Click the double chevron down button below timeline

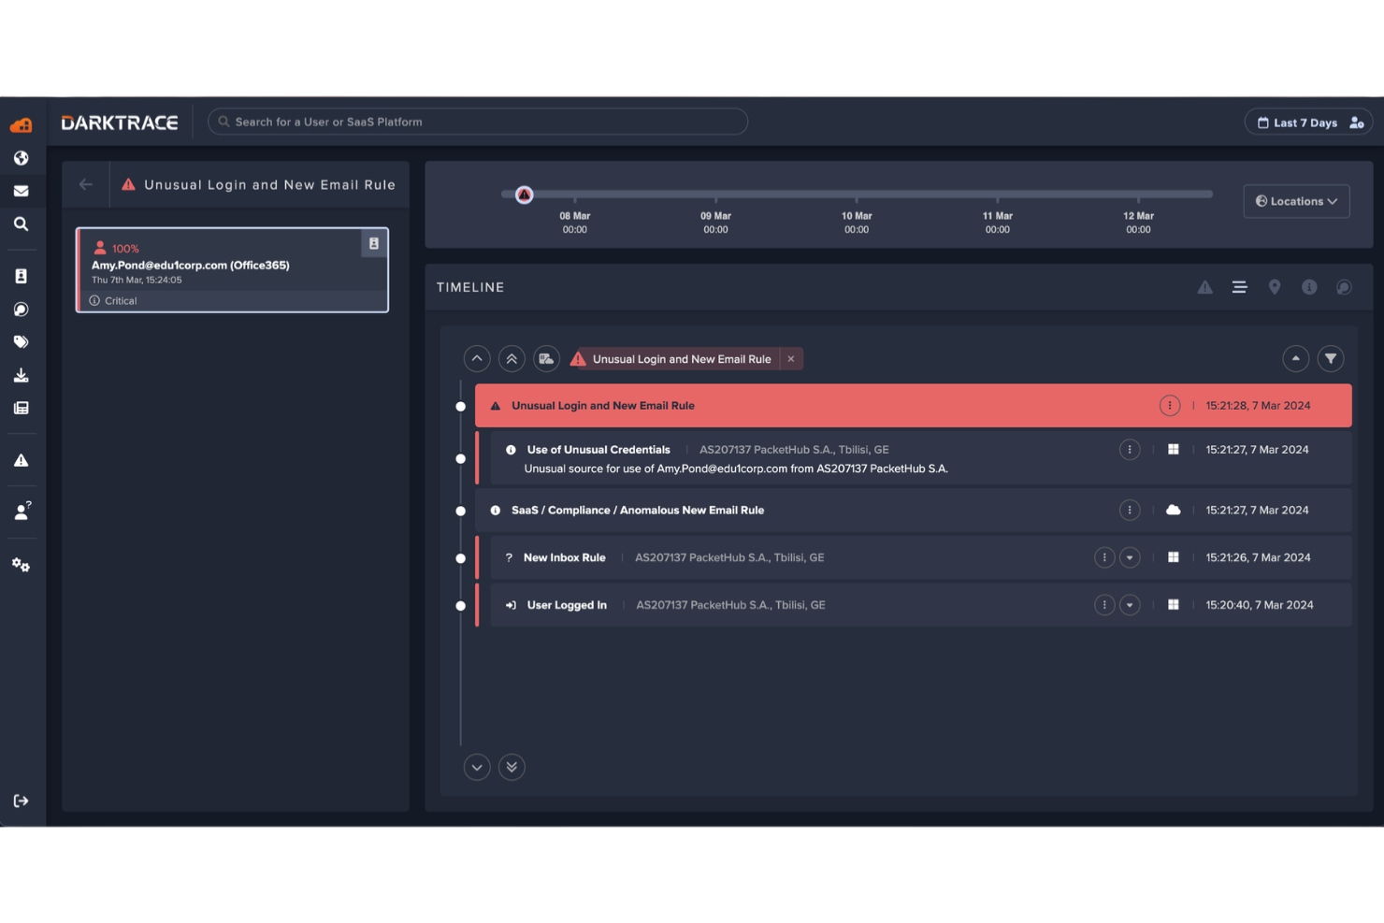coord(512,767)
